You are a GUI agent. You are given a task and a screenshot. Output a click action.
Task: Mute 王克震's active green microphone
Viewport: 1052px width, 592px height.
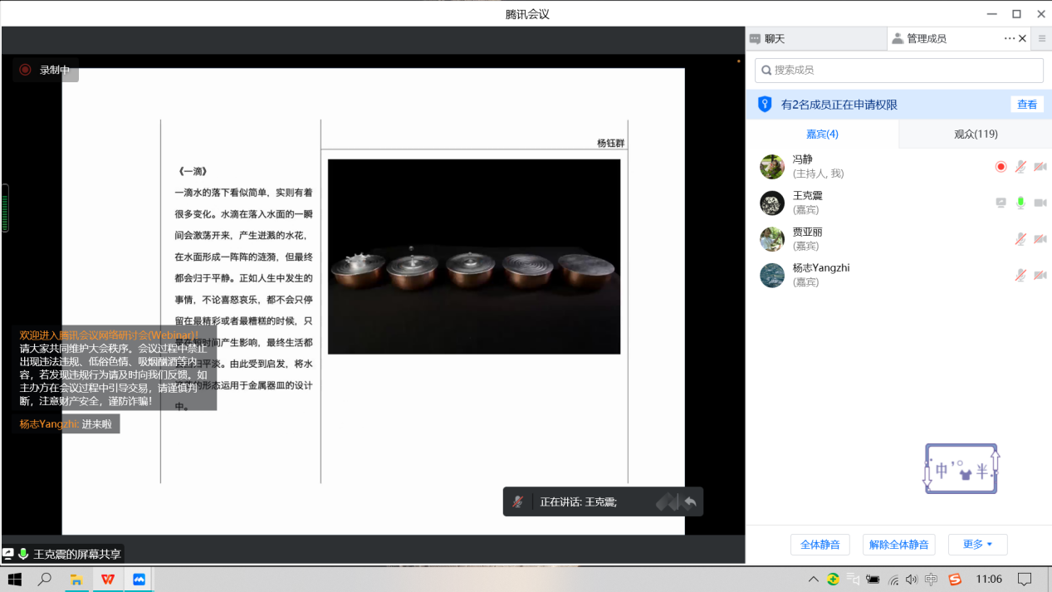1020,203
